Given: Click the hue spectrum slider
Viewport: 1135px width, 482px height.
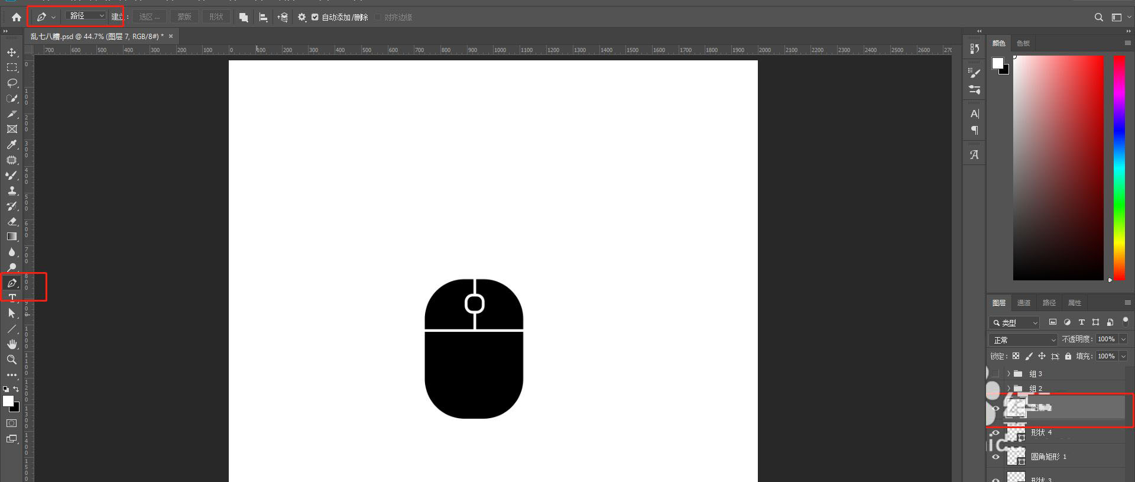Looking at the screenshot, I should (1119, 167).
